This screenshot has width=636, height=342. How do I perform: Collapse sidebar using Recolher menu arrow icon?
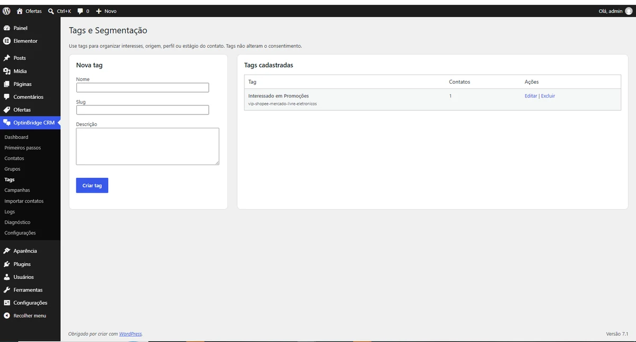point(7,316)
